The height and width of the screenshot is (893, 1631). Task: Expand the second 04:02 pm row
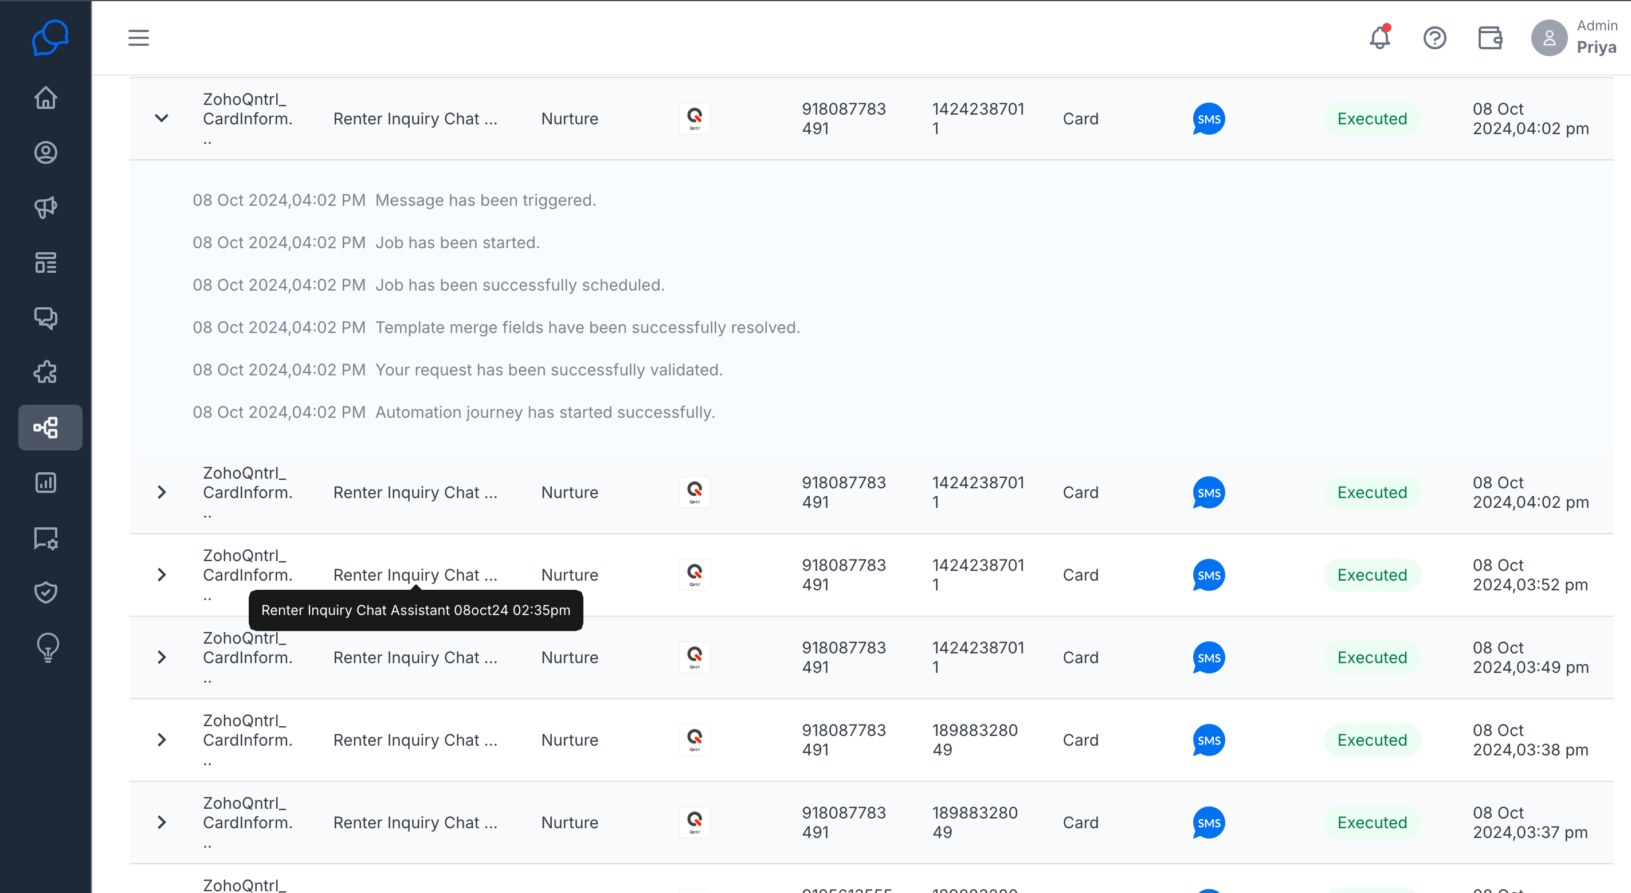162,492
